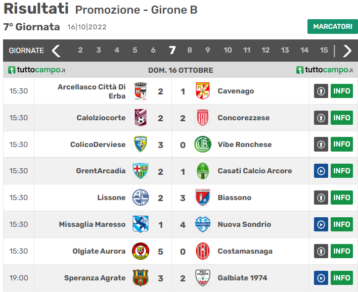Open the Marcatori scorers page
The image size is (358, 292).
[332, 26]
